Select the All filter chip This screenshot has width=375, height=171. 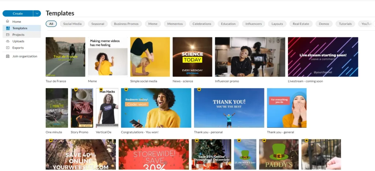coord(51,24)
